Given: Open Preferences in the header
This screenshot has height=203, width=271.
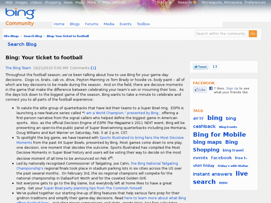Looking at the screenshot, I should click(x=255, y=2).
